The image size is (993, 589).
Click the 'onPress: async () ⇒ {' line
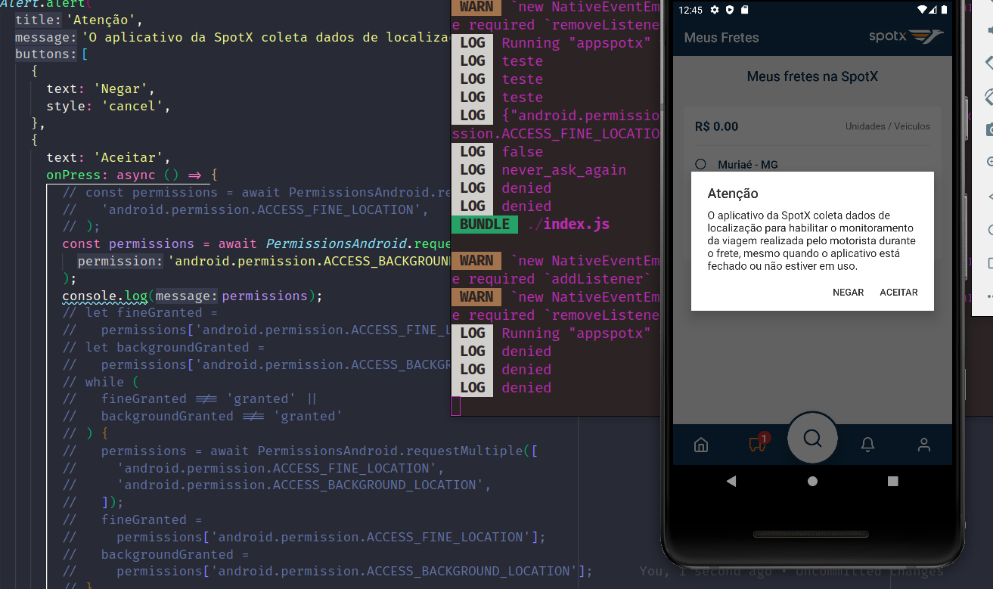pyautogui.click(x=132, y=175)
